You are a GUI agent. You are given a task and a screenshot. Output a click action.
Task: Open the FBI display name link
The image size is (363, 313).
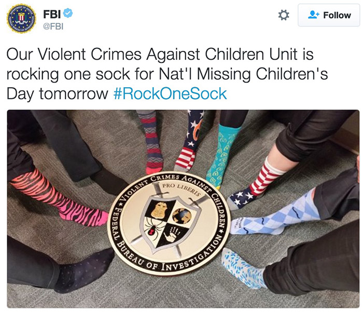[52, 14]
